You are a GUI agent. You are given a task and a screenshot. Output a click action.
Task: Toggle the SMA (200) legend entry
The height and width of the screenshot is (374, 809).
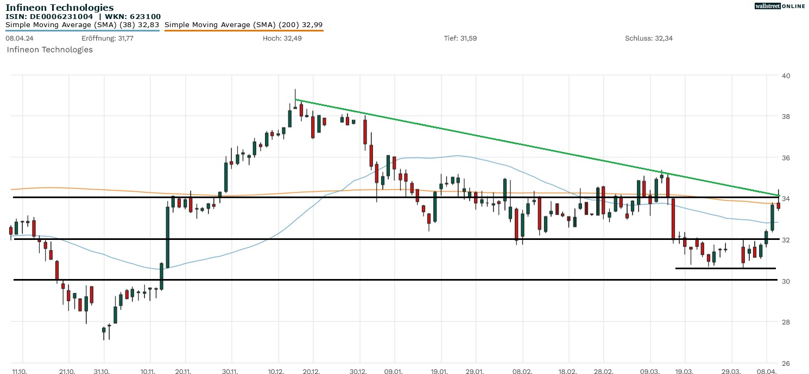pos(243,25)
